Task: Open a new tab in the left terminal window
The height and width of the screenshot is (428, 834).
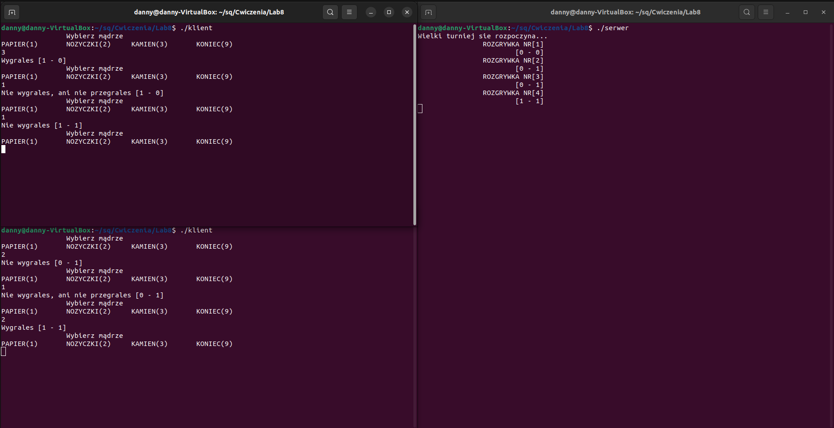Action: tap(12, 12)
